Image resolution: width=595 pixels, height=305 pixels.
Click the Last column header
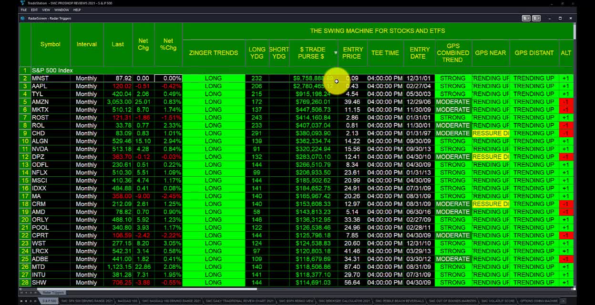118,44
